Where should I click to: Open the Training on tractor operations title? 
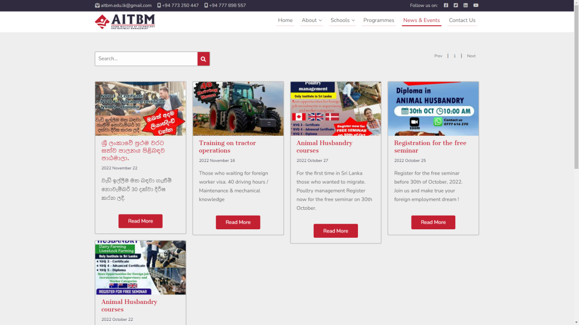click(x=227, y=146)
